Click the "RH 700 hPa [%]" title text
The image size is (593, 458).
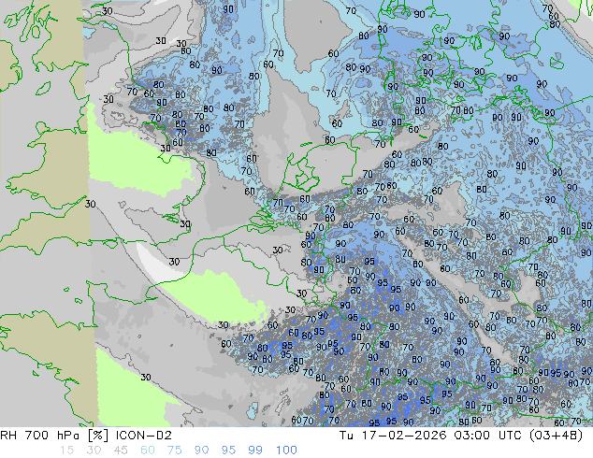click(x=55, y=436)
